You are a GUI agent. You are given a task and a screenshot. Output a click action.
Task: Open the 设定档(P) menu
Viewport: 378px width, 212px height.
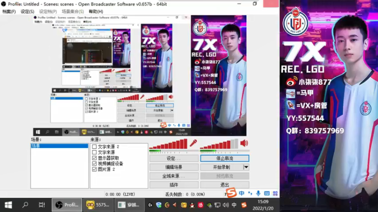click(x=48, y=11)
